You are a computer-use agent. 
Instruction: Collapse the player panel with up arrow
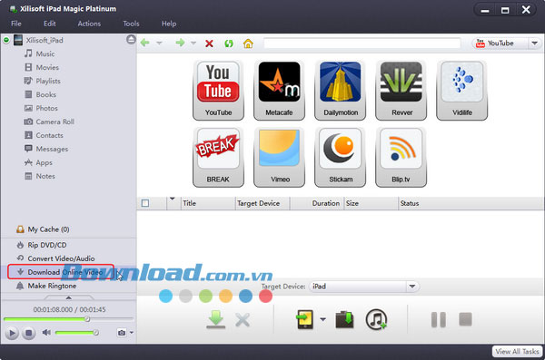69,297
